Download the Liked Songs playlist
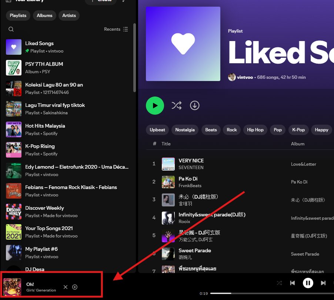 pos(195,105)
